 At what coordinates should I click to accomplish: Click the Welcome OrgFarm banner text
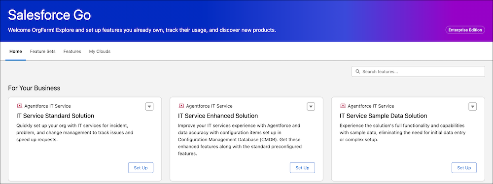pos(142,31)
